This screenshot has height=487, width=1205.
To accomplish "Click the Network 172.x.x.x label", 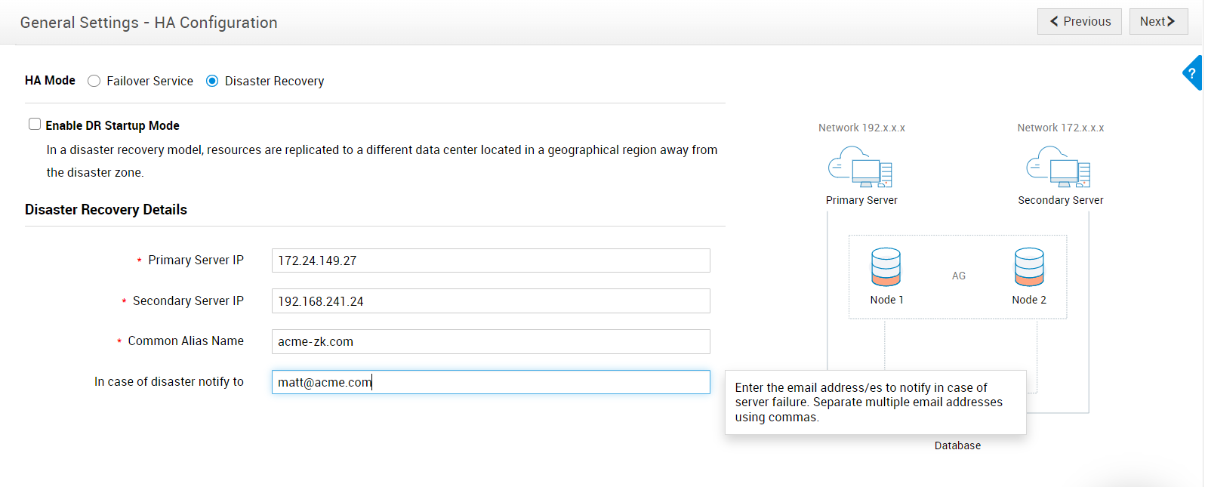I will click(1060, 128).
